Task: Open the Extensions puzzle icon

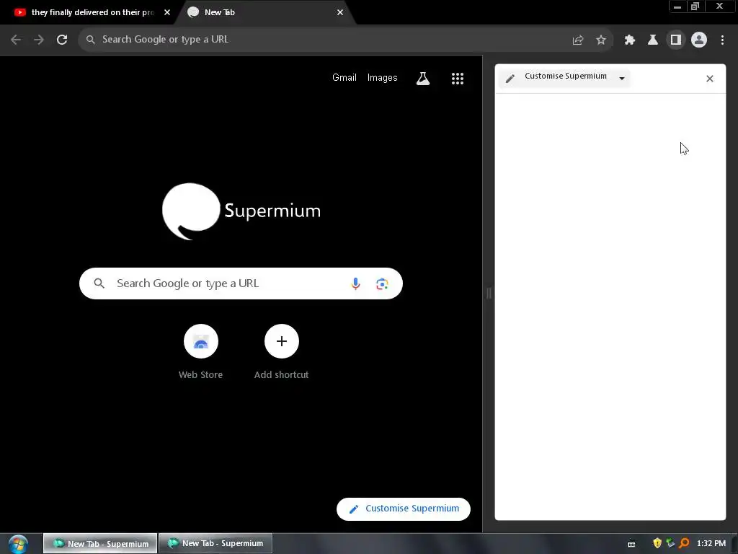Action: point(630,40)
